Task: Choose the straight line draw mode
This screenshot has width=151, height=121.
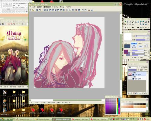Action: [x=128, y=28]
